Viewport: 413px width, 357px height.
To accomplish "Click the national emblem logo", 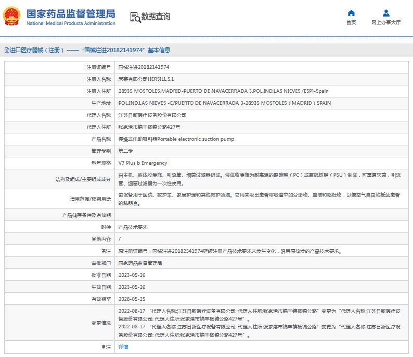I will coord(12,17).
